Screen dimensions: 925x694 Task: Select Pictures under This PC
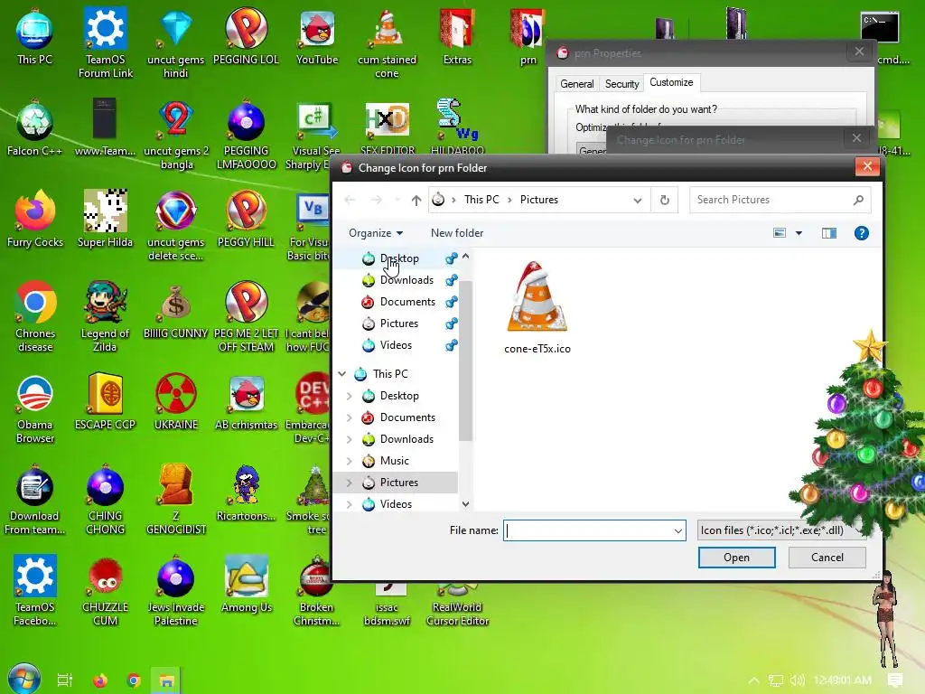point(398,483)
